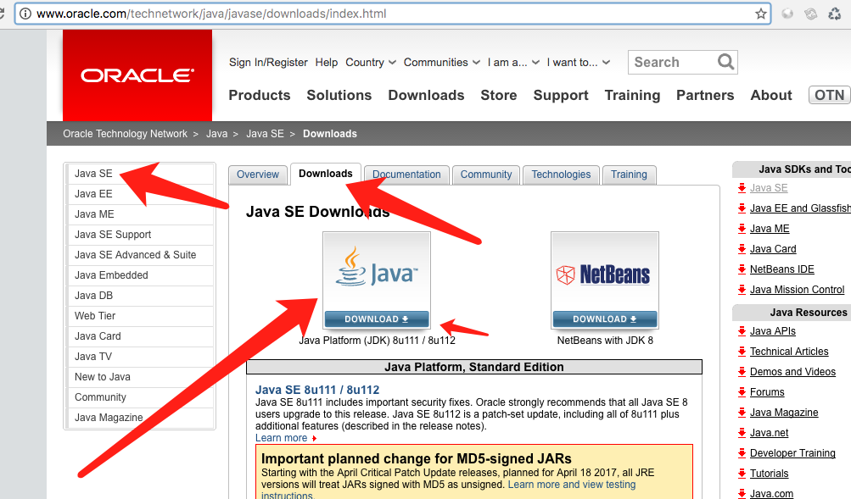Image resolution: width=851 pixels, height=499 pixels.
Task: Open the Training main menu
Action: pos(632,95)
